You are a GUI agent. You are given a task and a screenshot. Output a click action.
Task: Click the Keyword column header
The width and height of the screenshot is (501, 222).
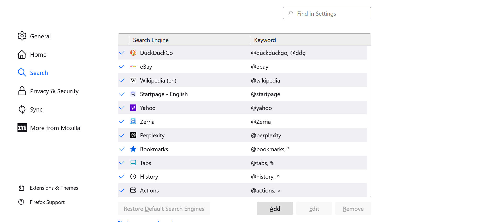click(x=310, y=40)
